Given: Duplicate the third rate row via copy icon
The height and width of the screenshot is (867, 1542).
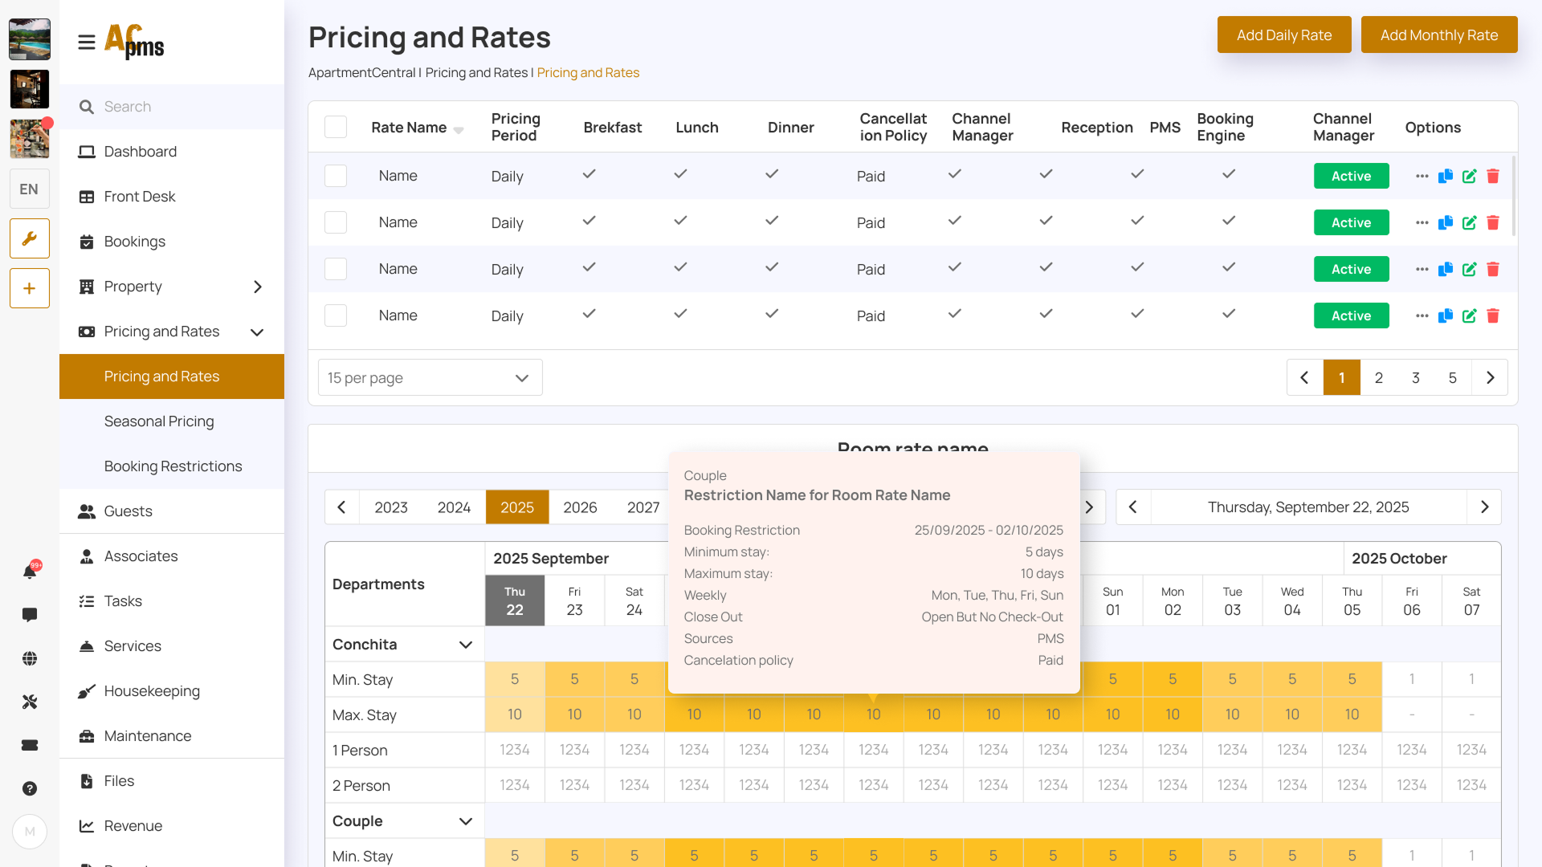Looking at the screenshot, I should pyautogui.click(x=1446, y=270).
